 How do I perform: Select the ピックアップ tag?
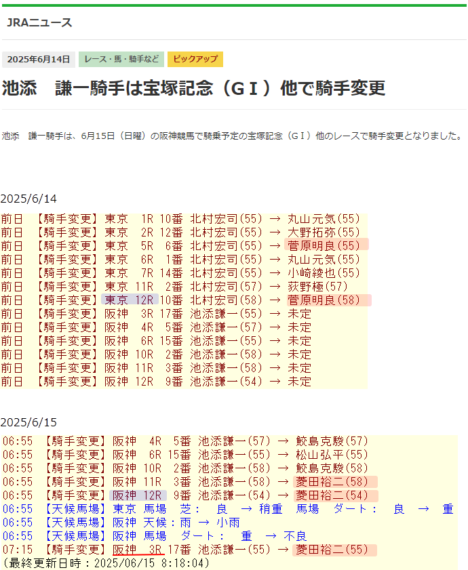195,59
